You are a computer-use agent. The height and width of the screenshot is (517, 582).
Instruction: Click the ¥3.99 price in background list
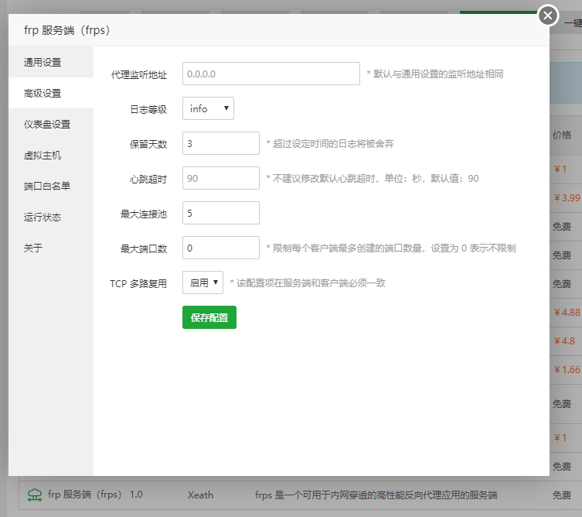pyautogui.click(x=567, y=197)
